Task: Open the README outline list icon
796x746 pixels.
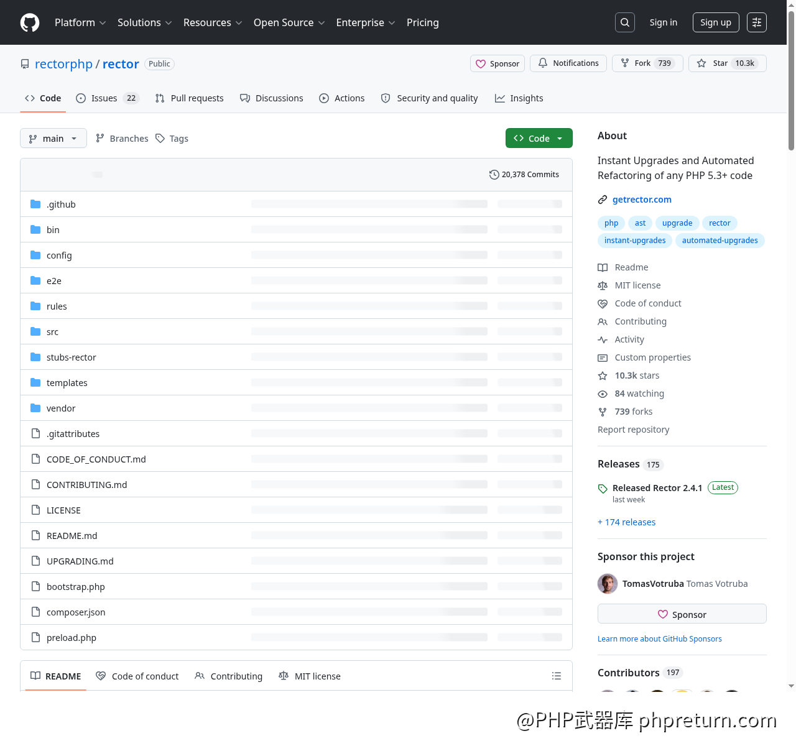Action: pos(557,676)
